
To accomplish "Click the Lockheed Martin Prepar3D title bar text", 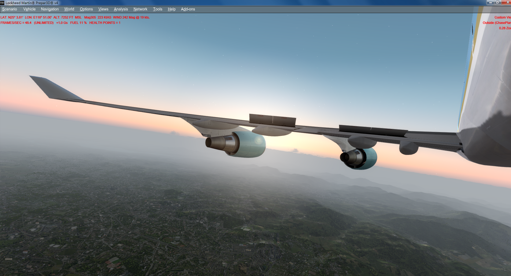I will click(32, 3).
